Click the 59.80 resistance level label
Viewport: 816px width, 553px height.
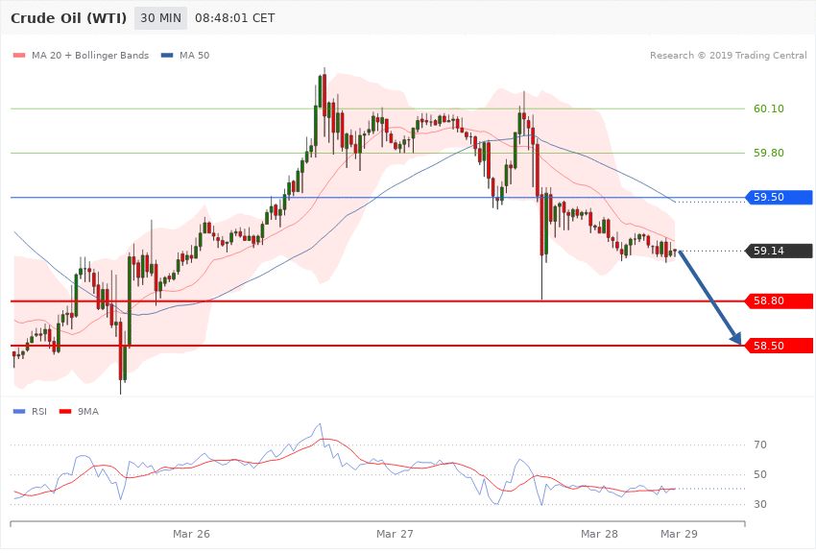(768, 154)
